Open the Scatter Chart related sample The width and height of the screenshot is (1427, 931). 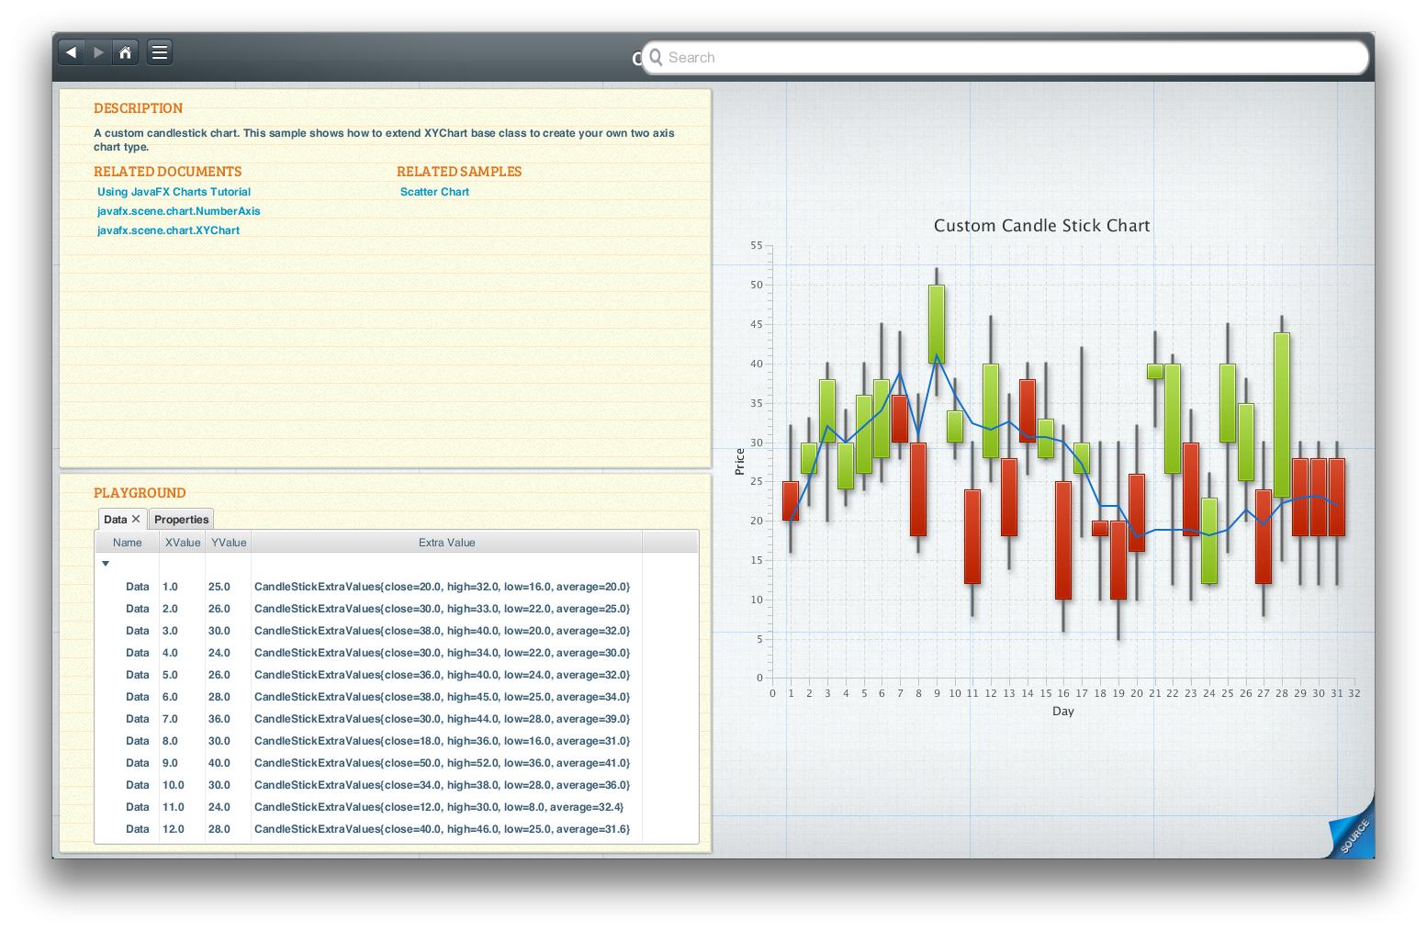coord(434,192)
